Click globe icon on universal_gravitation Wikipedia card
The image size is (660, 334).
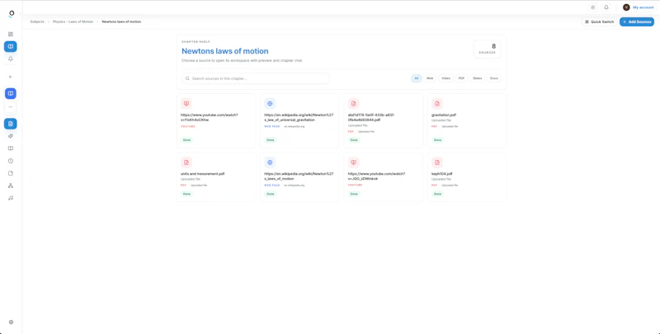pos(270,103)
